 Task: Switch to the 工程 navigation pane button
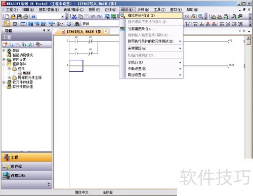click(x=26, y=158)
